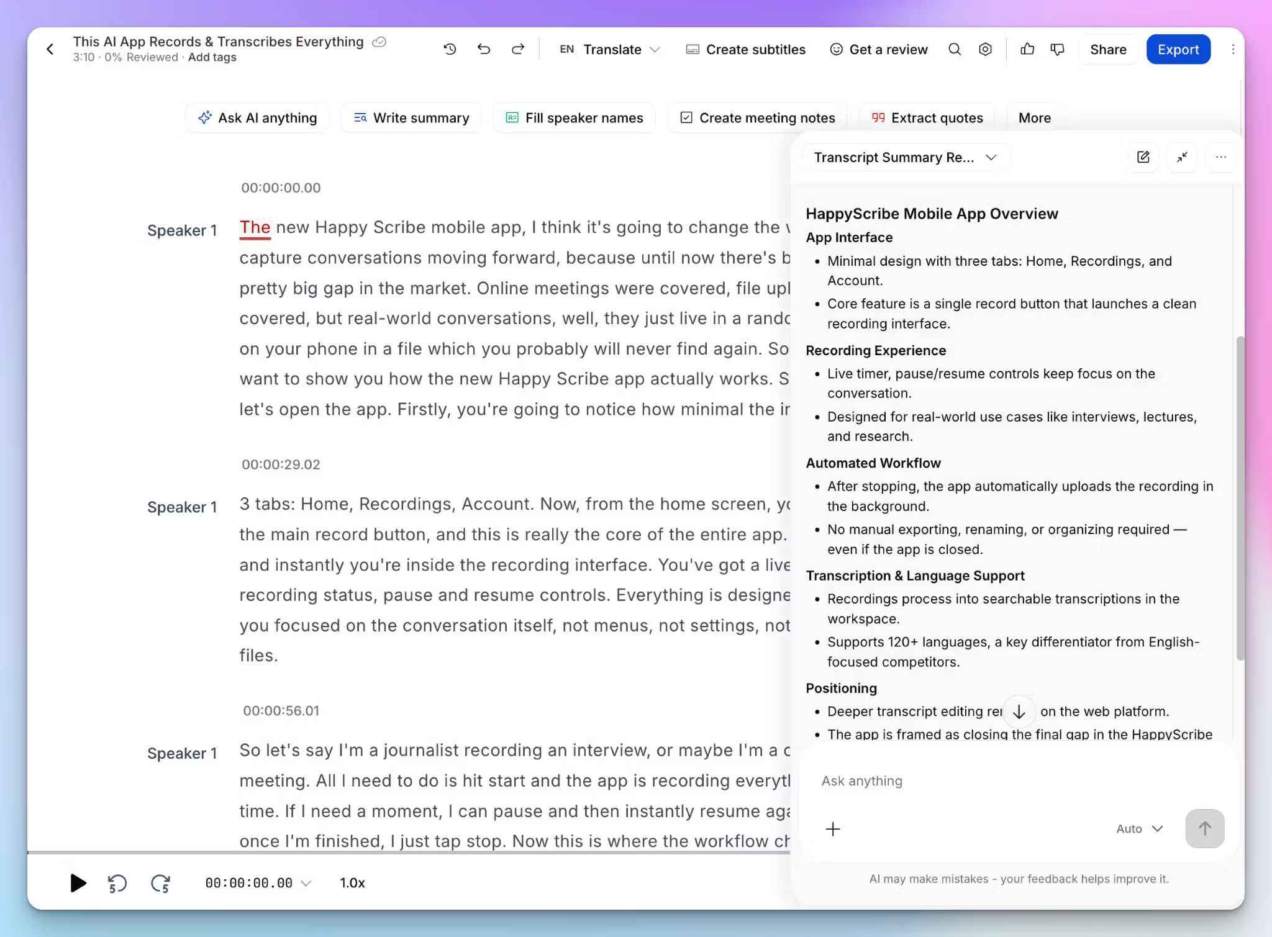Open version history clock icon
The height and width of the screenshot is (937, 1272).
450,49
